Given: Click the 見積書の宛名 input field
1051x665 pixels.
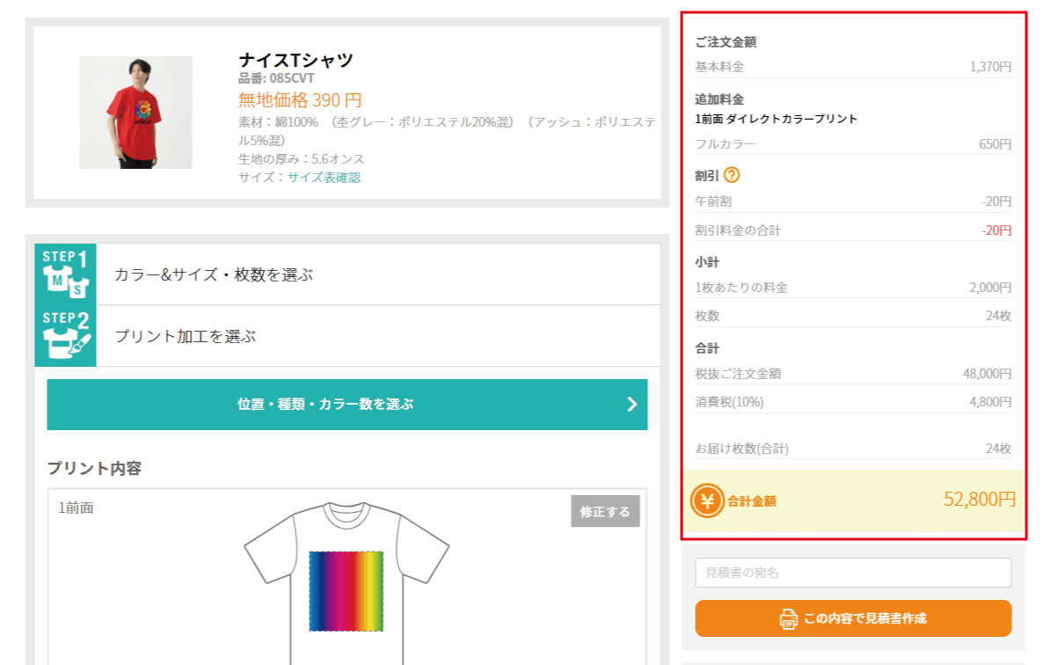Looking at the screenshot, I should 852,573.
